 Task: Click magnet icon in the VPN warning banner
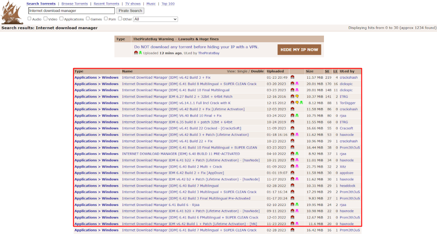click(x=136, y=53)
